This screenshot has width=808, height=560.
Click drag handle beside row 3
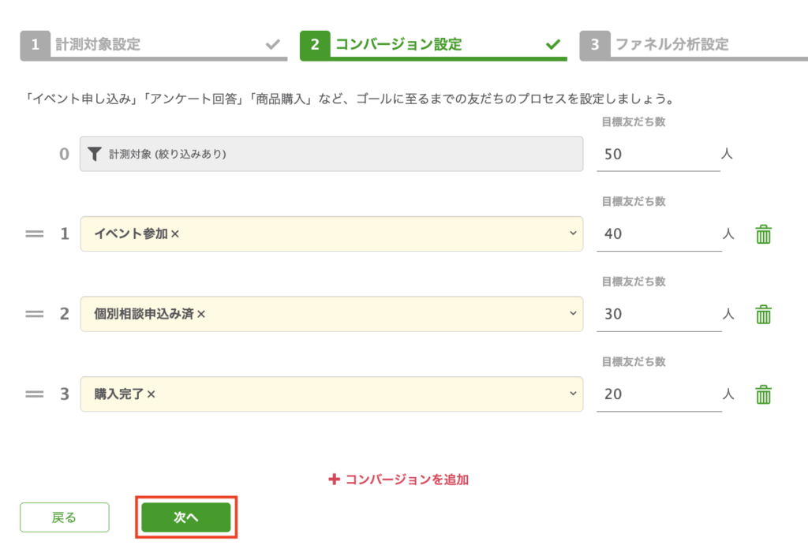pos(34,394)
